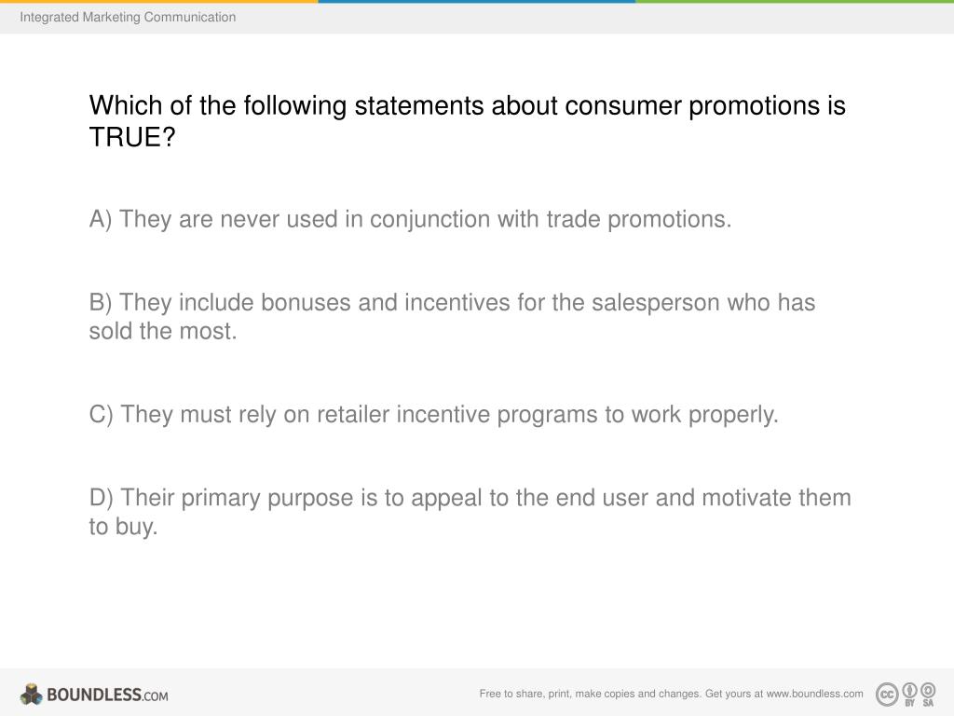Click the ShareAlike SA license icon

928,694
